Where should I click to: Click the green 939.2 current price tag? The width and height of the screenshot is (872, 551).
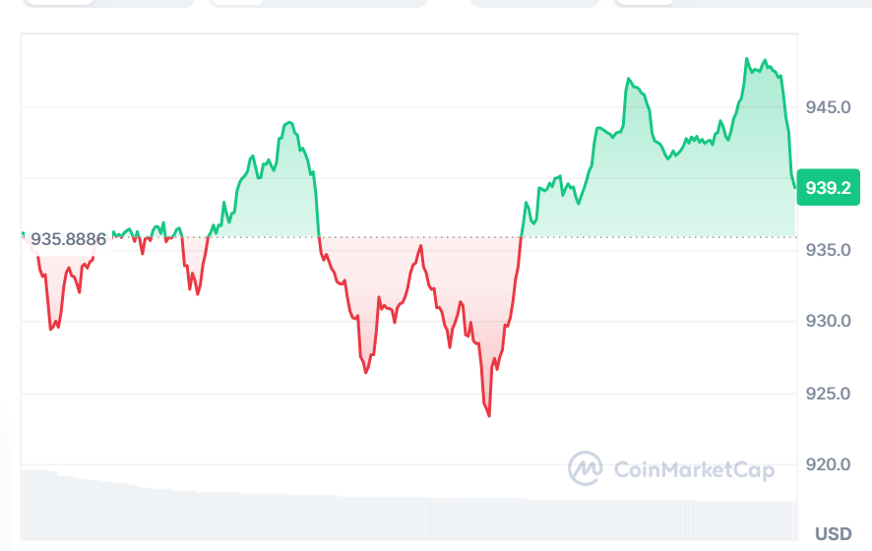(x=828, y=187)
